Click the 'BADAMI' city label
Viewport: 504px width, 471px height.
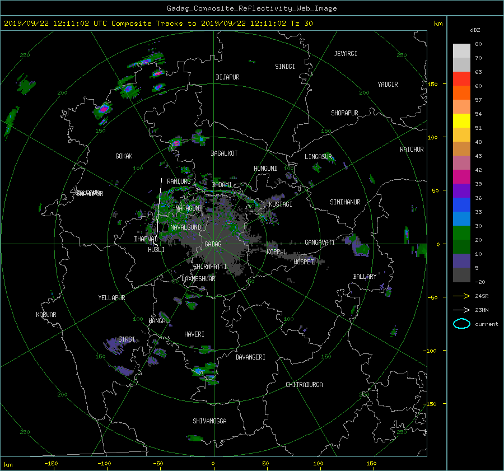[222, 185]
